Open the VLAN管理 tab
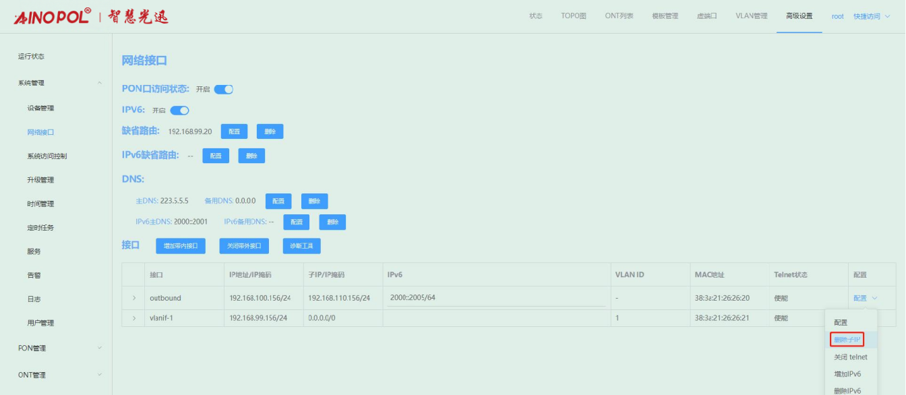Viewport: 906px width, 395px height. (x=751, y=16)
